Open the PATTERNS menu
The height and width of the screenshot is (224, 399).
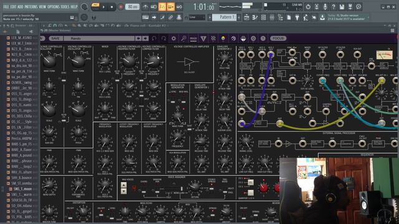(31, 7)
